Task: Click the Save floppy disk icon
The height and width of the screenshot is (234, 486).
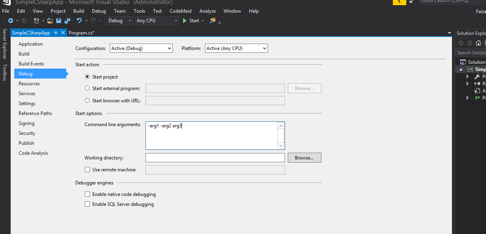Action: [59, 21]
